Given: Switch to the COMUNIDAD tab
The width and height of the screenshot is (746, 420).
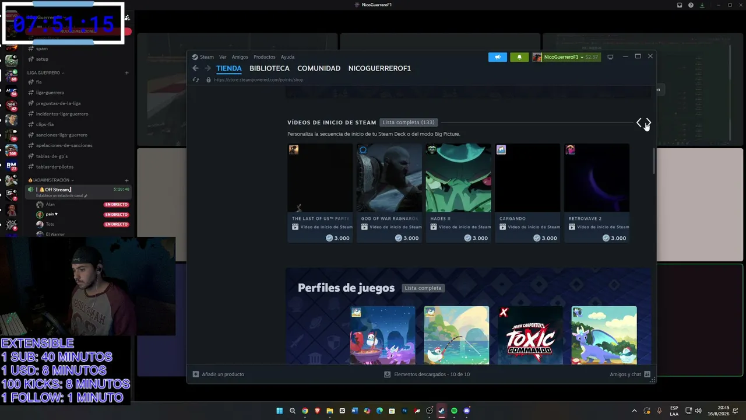Looking at the screenshot, I should [x=319, y=68].
